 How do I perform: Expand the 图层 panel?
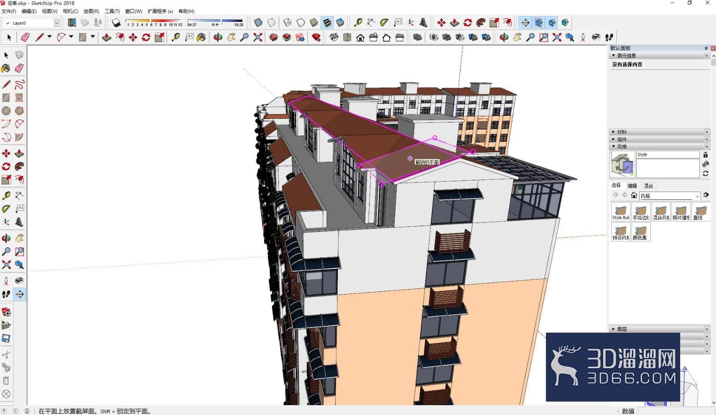click(613, 329)
